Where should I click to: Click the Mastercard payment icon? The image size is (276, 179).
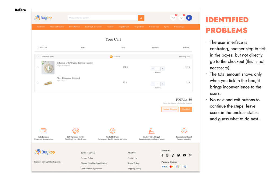click(171, 167)
